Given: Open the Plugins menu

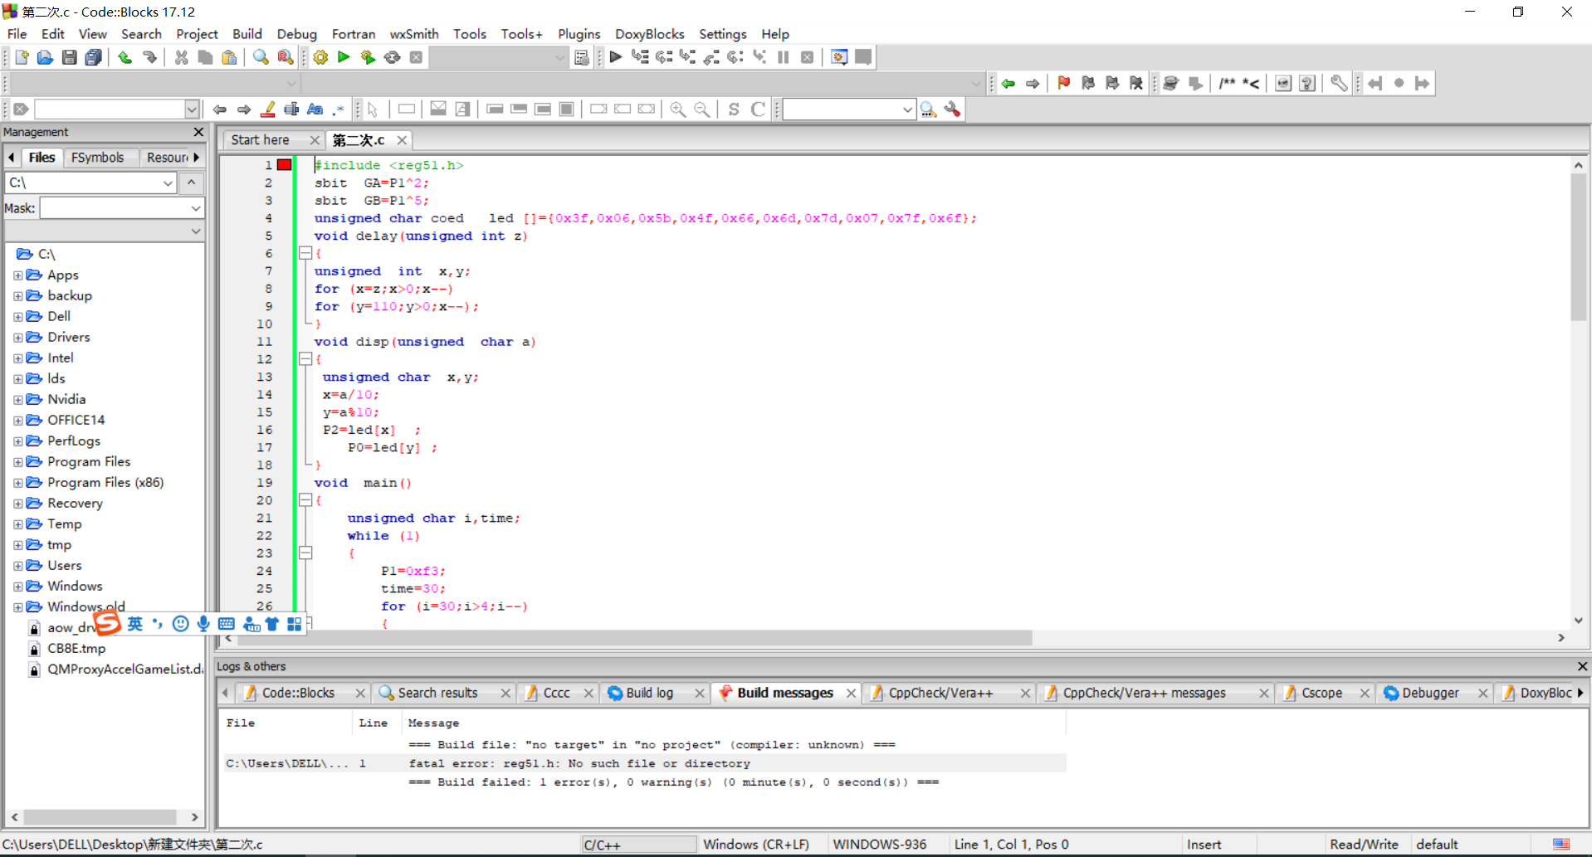Looking at the screenshot, I should (579, 34).
